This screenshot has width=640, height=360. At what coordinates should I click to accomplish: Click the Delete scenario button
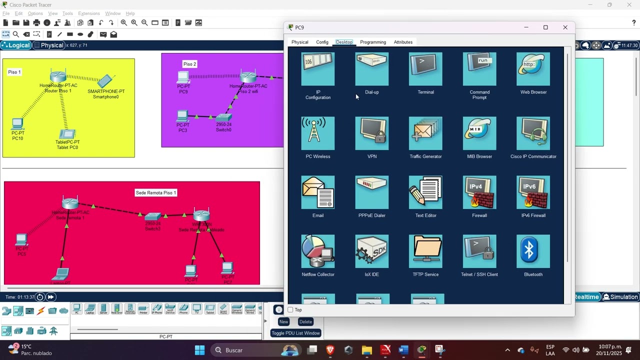coord(305,321)
